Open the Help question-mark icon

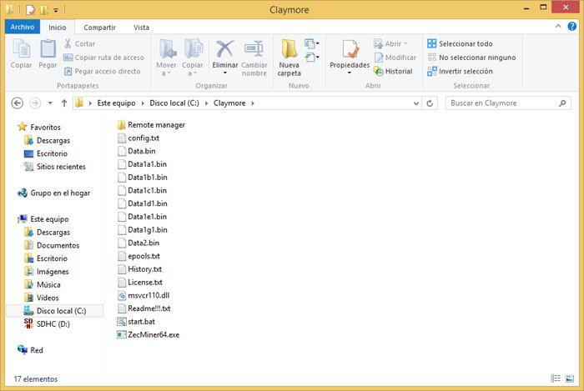point(571,26)
